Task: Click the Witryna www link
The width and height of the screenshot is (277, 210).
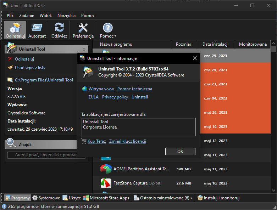Action: 101,89
